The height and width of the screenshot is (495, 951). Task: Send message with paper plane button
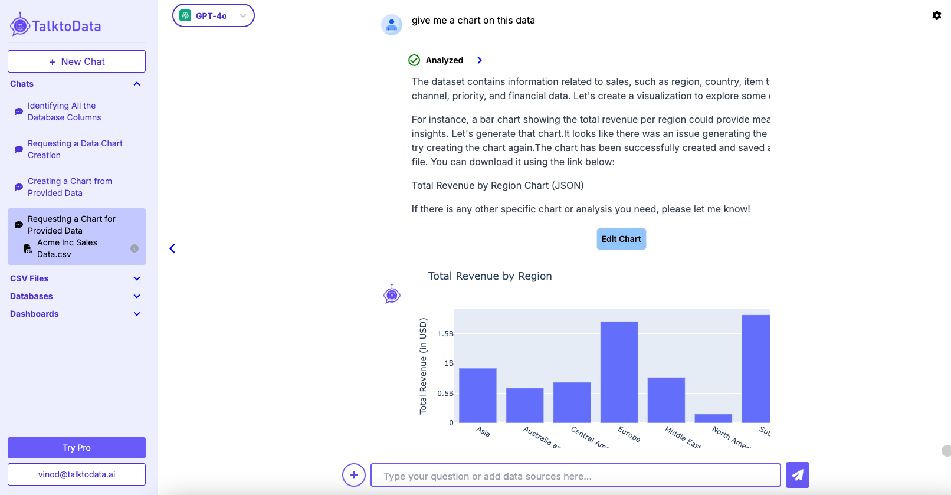point(798,475)
